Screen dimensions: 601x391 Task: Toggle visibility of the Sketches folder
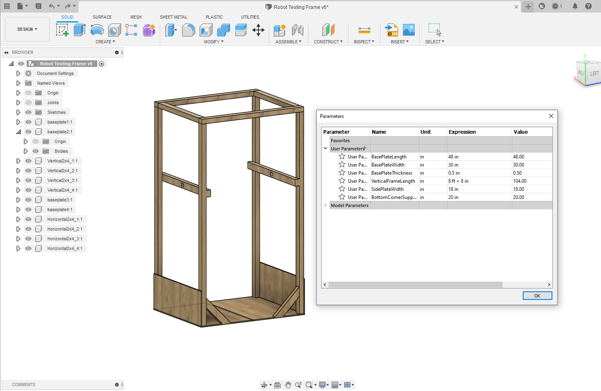click(28, 112)
